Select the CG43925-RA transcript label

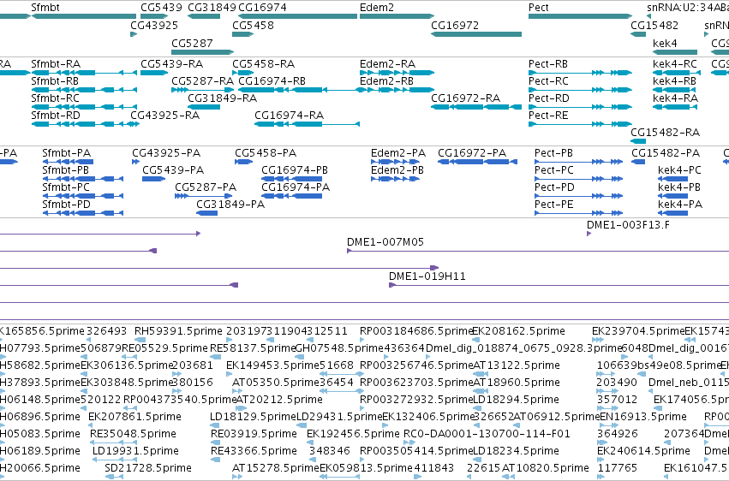(164, 116)
